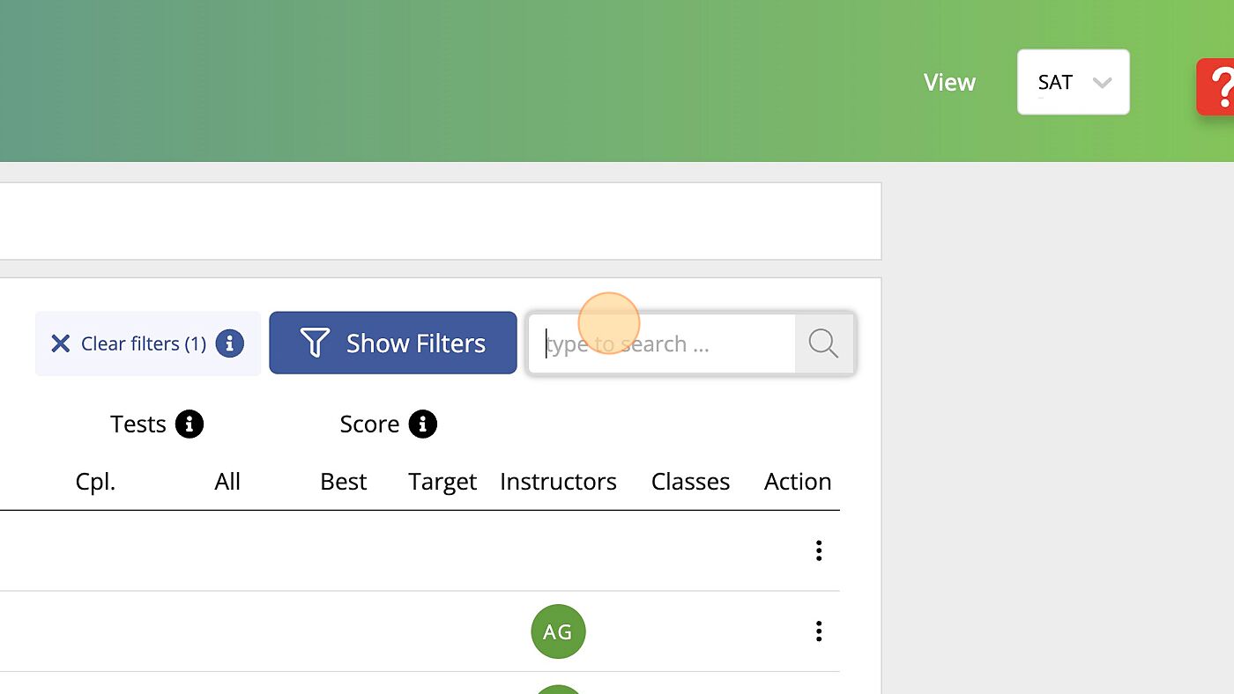Open the SAT view dropdown
The image size is (1234, 694).
(1073, 82)
